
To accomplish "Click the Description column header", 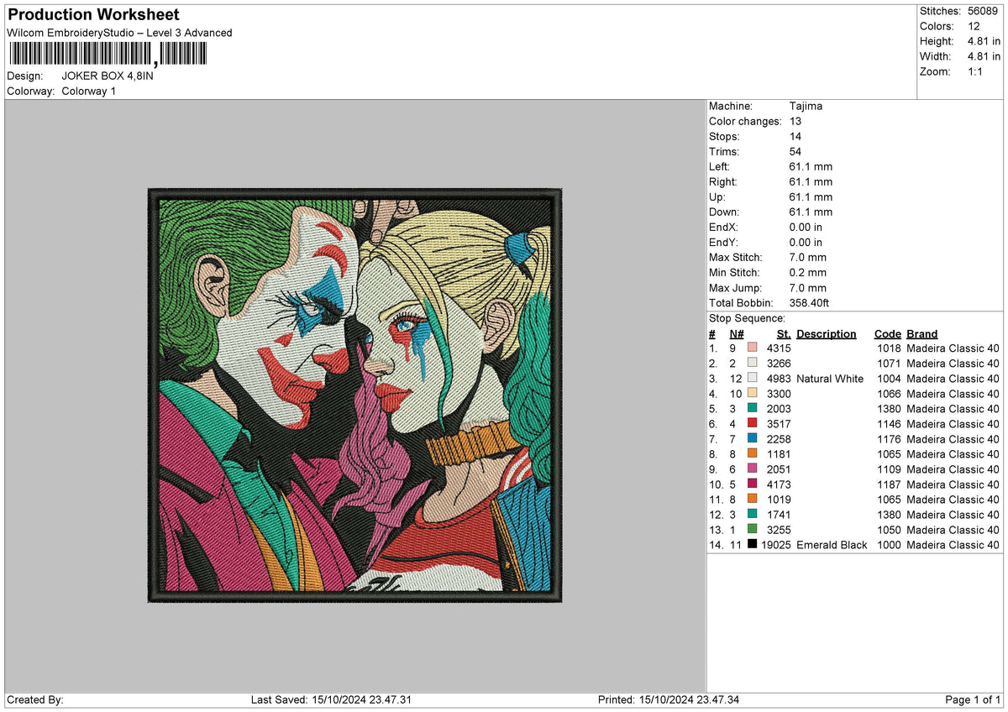I will pyautogui.click(x=827, y=333).
